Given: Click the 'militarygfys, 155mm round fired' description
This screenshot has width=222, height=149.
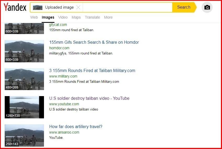Looking at the screenshot, I should pyautogui.click(x=81, y=53).
